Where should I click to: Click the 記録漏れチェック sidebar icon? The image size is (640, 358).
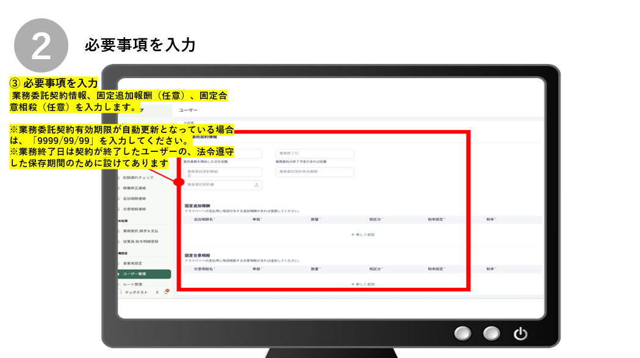click(118, 177)
